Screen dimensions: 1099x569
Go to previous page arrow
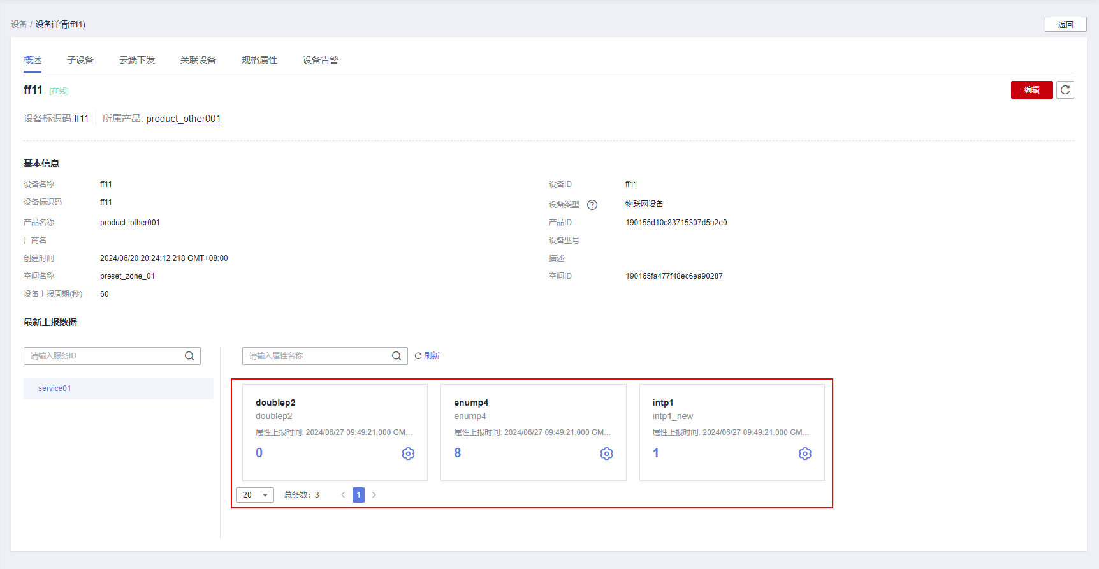[343, 495]
